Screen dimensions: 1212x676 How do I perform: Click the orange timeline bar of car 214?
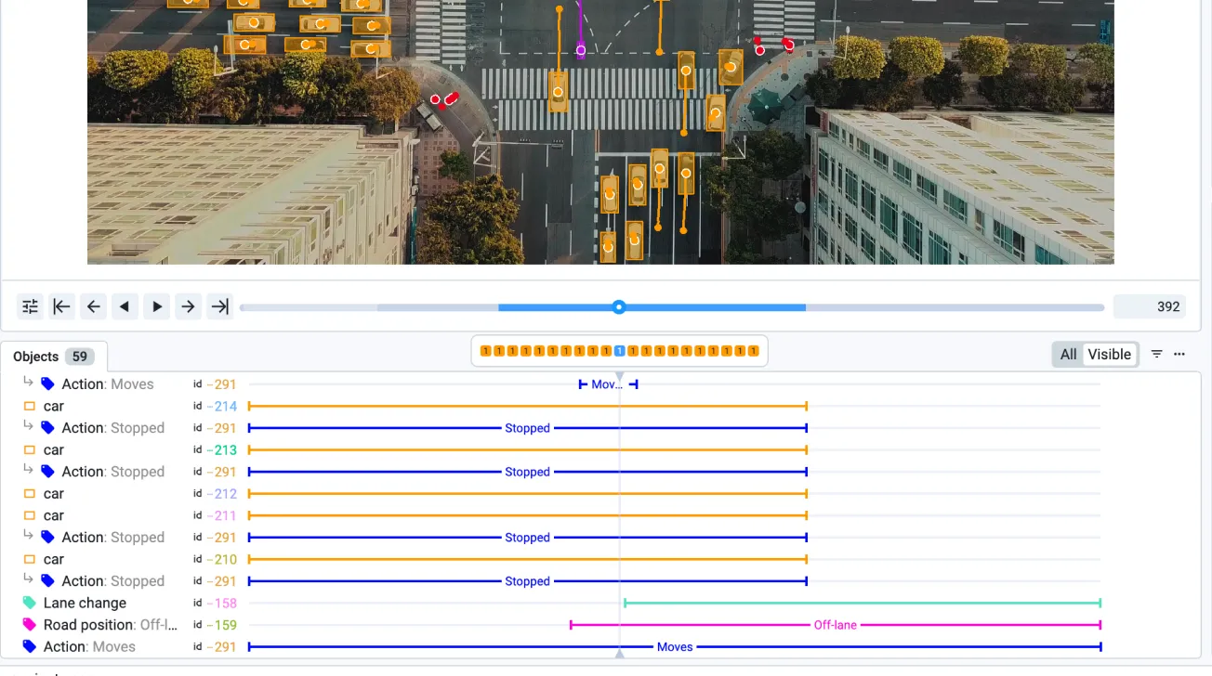[527, 406]
